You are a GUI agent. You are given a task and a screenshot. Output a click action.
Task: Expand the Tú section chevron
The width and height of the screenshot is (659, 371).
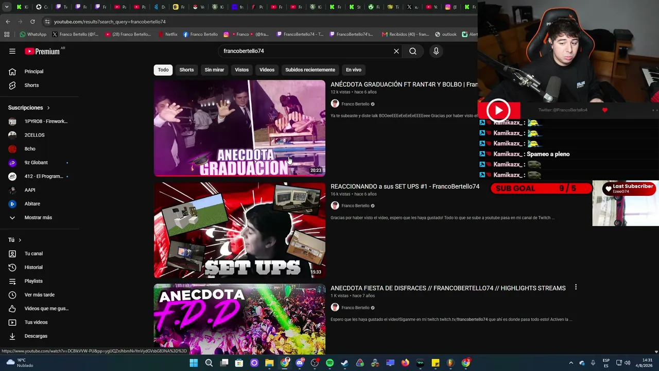20,240
